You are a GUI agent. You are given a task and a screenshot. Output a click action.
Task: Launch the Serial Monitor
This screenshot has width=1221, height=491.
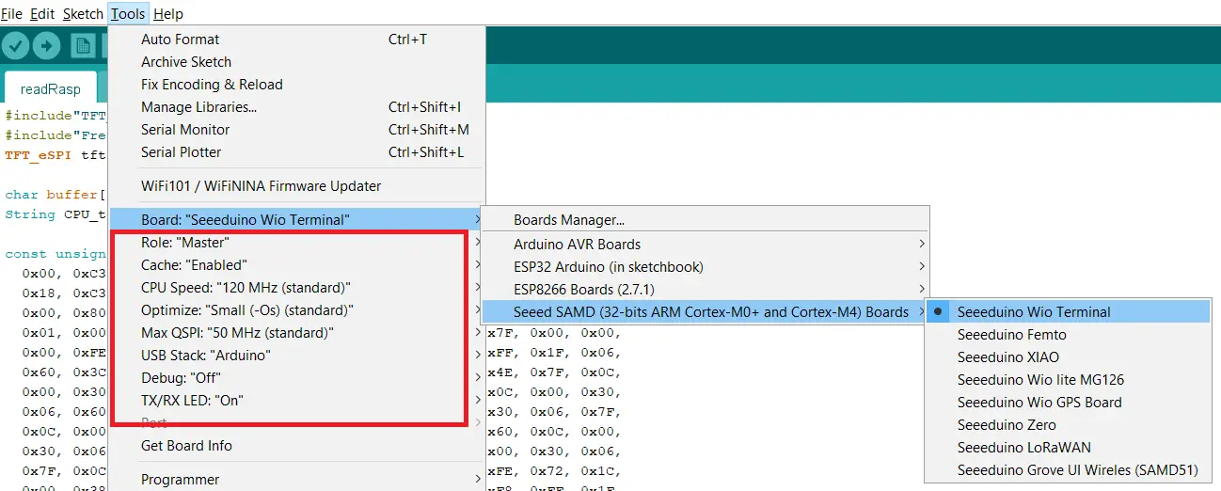coord(297,130)
